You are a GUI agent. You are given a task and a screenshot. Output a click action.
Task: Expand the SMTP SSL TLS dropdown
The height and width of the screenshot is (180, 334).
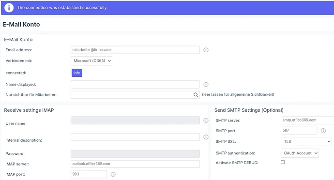pyautogui.click(x=306, y=141)
